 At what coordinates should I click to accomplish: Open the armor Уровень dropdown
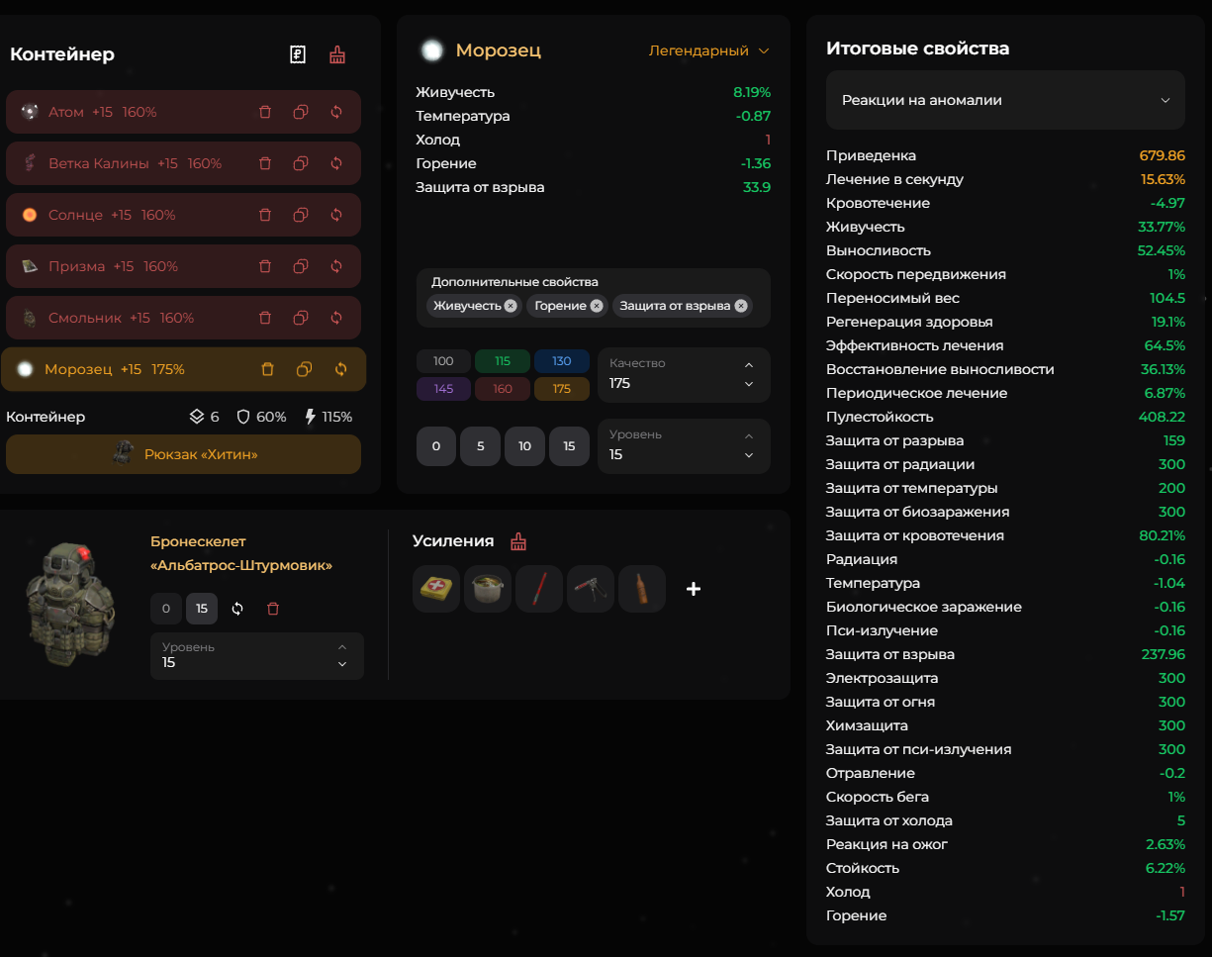point(257,656)
